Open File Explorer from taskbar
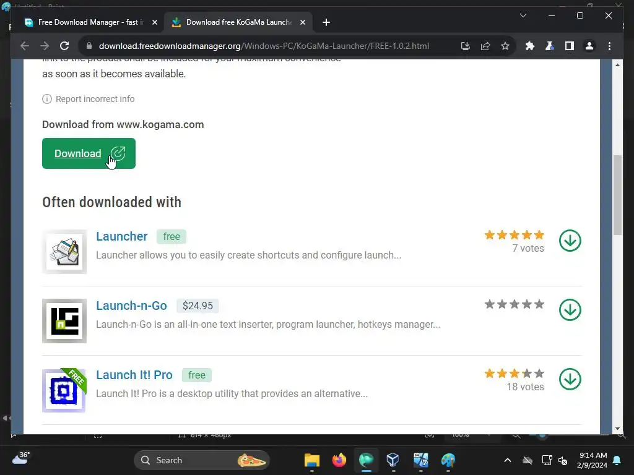Image resolution: width=634 pixels, height=475 pixels. click(x=312, y=460)
